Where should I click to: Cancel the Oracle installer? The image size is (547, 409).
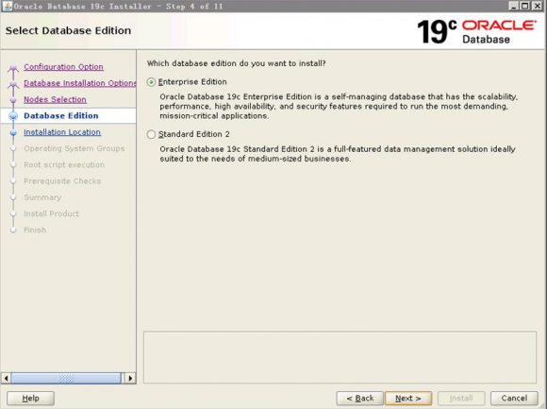[514, 399]
